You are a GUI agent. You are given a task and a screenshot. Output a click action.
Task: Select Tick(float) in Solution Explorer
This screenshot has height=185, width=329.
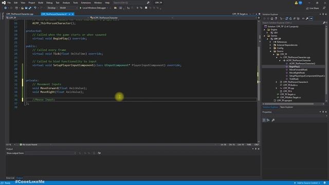tap(294, 79)
